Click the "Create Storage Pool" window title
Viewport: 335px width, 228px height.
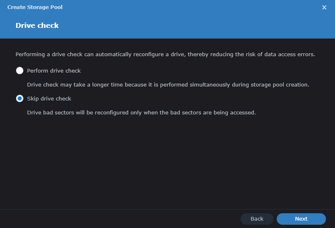(35, 7)
